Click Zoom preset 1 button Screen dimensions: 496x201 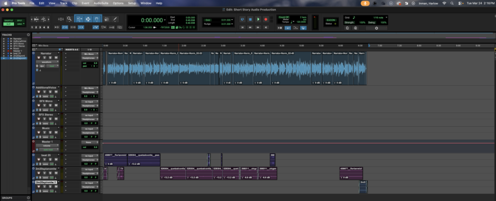pos(32,28)
